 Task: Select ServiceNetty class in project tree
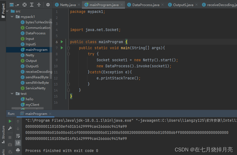coord(36,88)
